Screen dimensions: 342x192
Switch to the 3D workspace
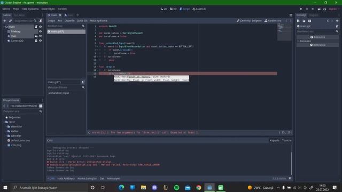coord(173,9)
